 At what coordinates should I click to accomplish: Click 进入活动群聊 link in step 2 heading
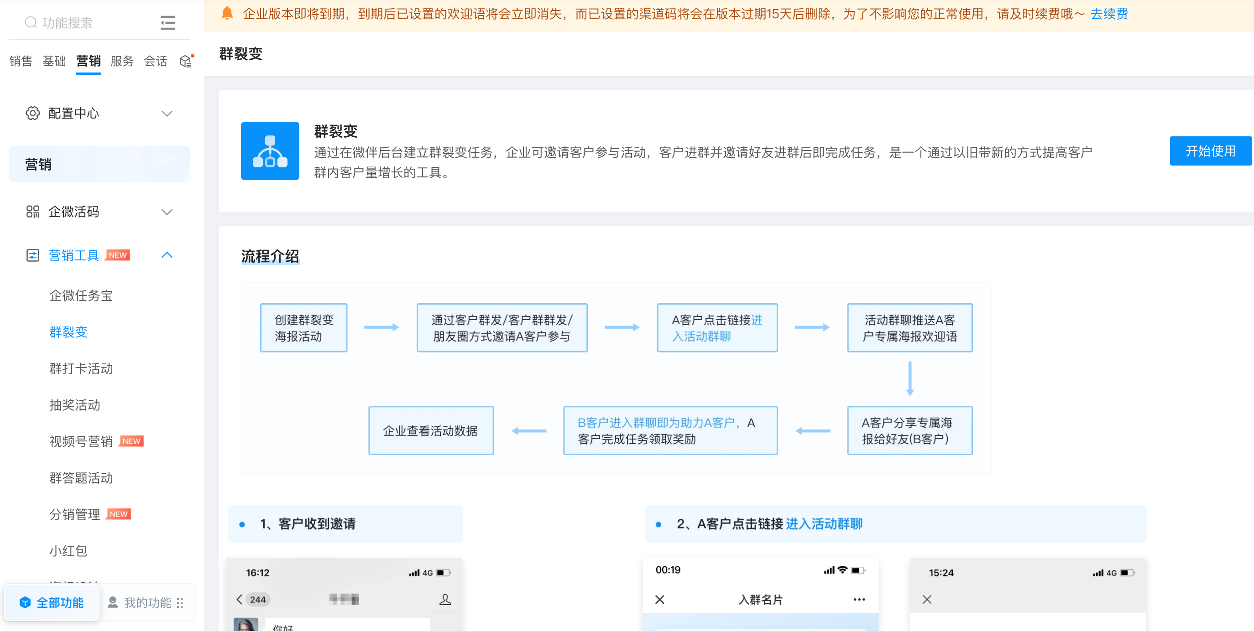point(824,523)
